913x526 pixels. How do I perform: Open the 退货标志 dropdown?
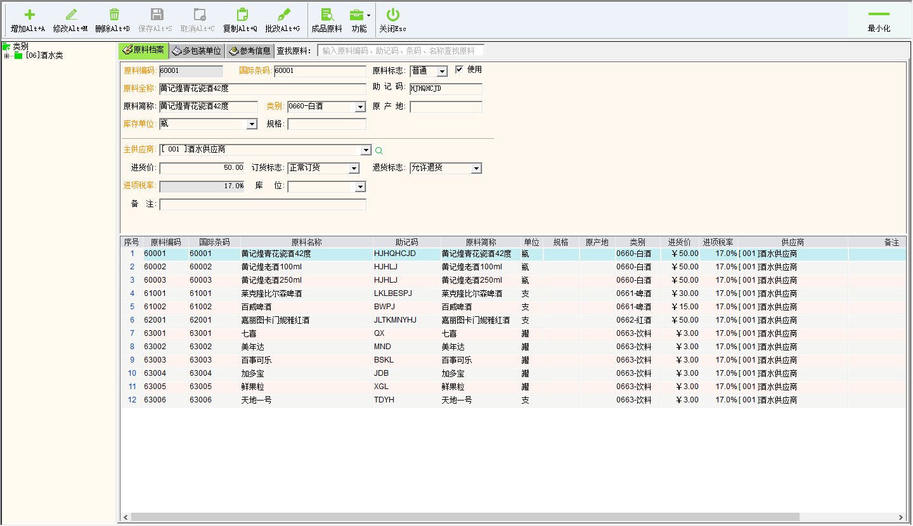coord(476,169)
